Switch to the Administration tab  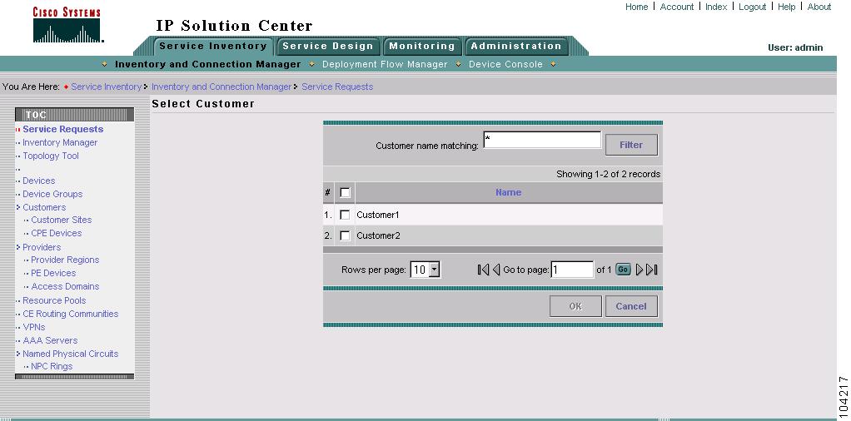click(515, 46)
